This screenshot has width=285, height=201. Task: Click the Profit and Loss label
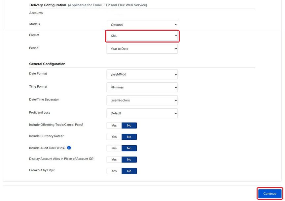tap(40, 112)
